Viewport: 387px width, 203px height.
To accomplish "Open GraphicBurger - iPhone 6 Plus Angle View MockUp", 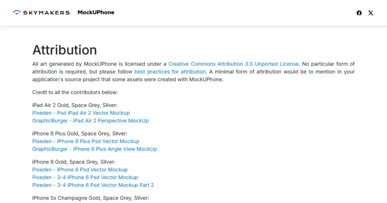I will (x=94, y=149).
